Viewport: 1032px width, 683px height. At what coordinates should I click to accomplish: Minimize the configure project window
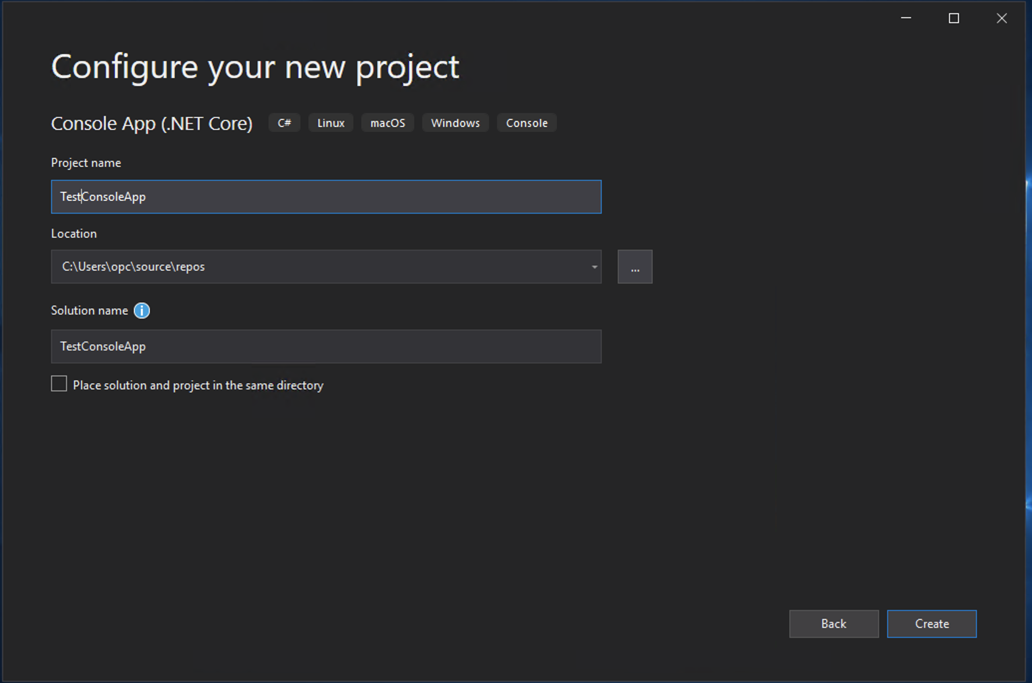coord(906,18)
